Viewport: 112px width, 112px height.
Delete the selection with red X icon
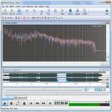(62, 12)
